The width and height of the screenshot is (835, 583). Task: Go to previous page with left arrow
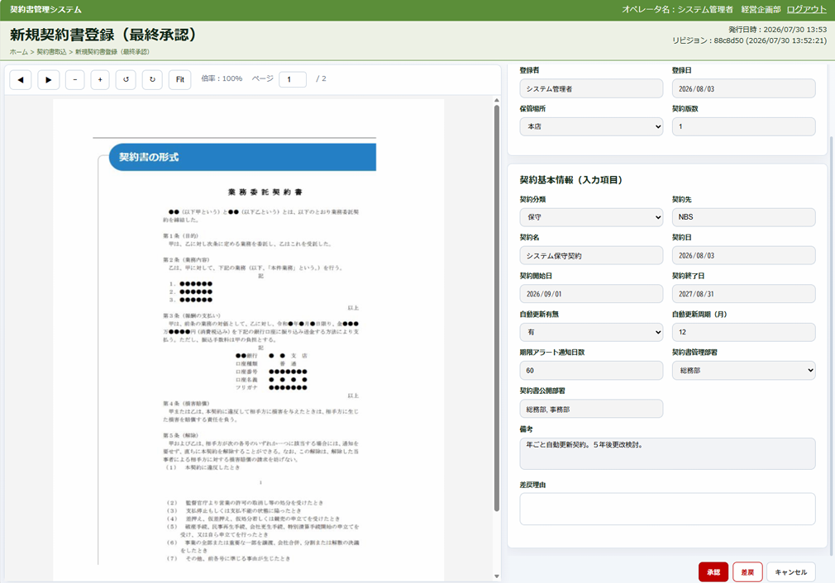pyautogui.click(x=21, y=80)
